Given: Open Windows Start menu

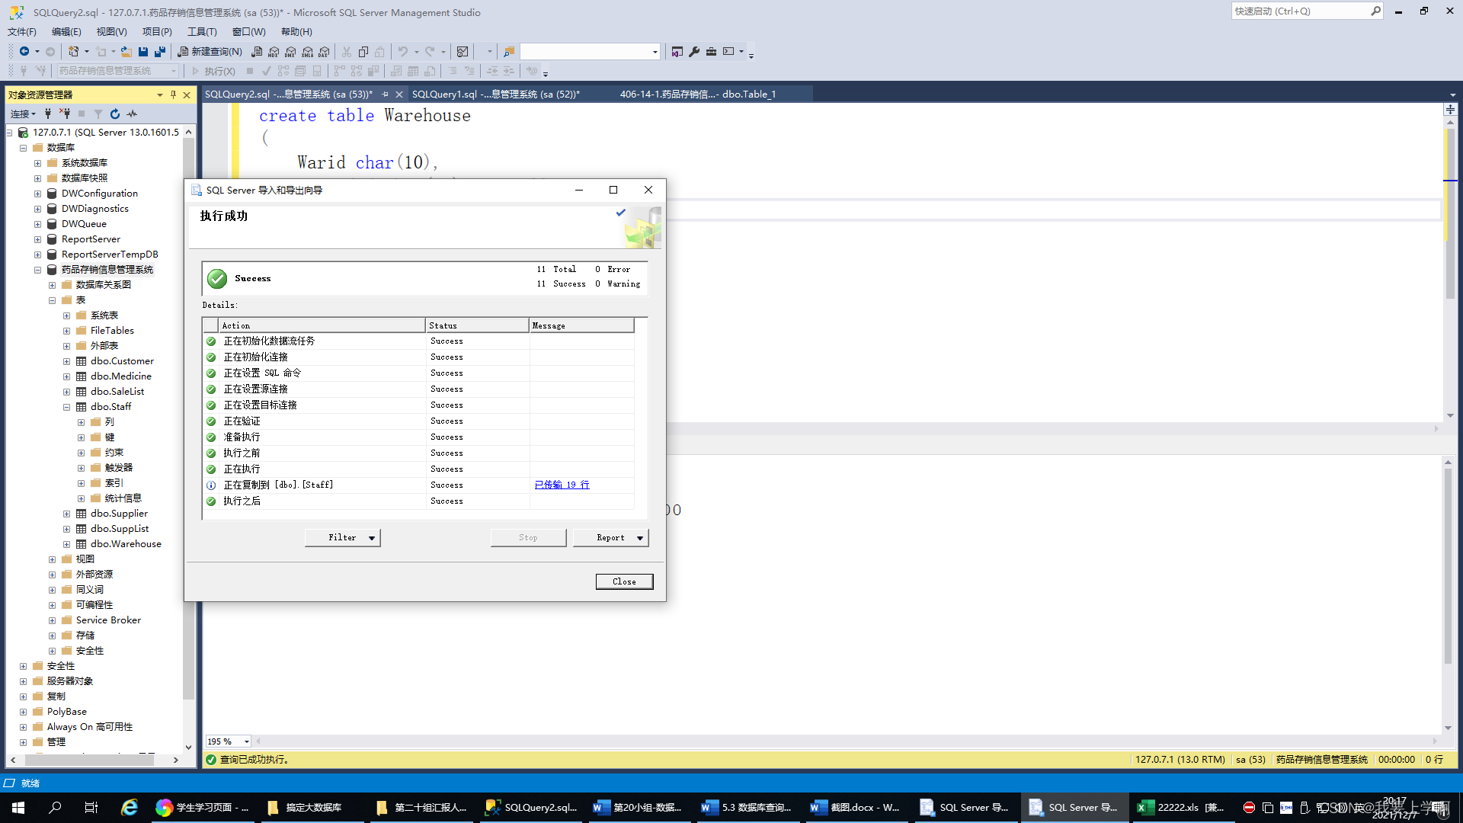Looking at the screenshot, I should coord(18,808).
